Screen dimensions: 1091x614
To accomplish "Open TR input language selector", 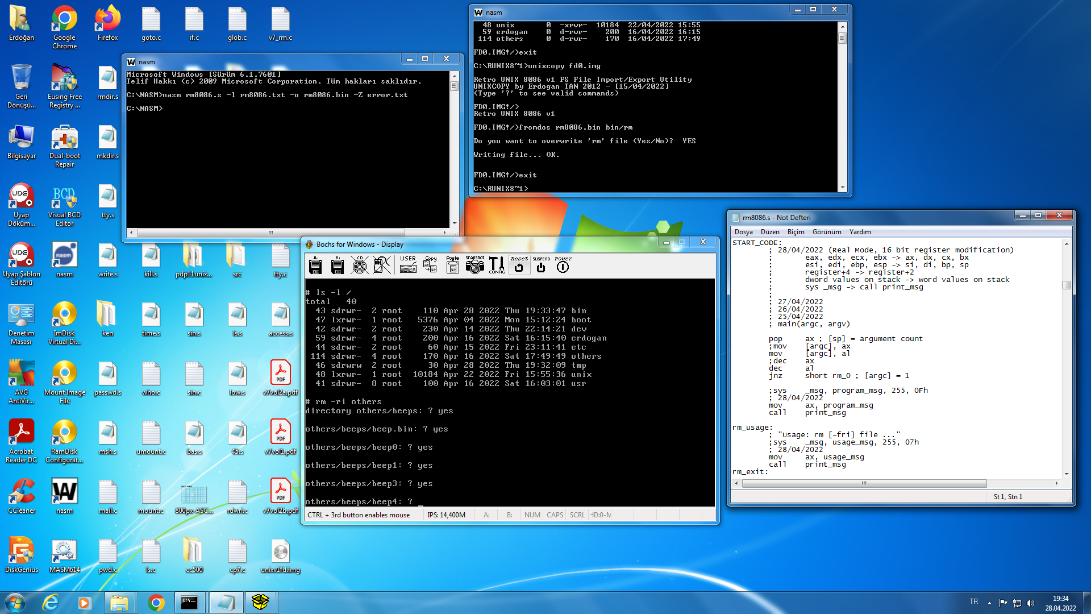I will coord(974,601).
